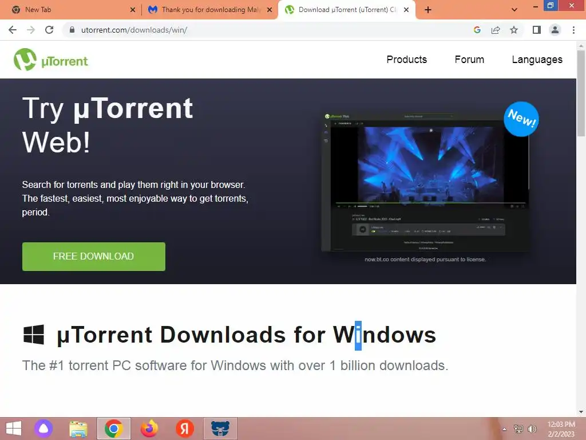The width and height of the screenshot is (586, 440).
Task: Switch to Thank you for downloading tab
Action: click(209, 10)
